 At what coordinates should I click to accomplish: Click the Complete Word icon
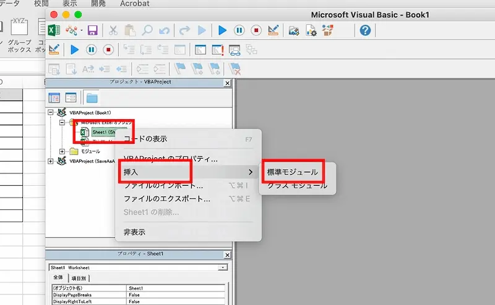88,69
